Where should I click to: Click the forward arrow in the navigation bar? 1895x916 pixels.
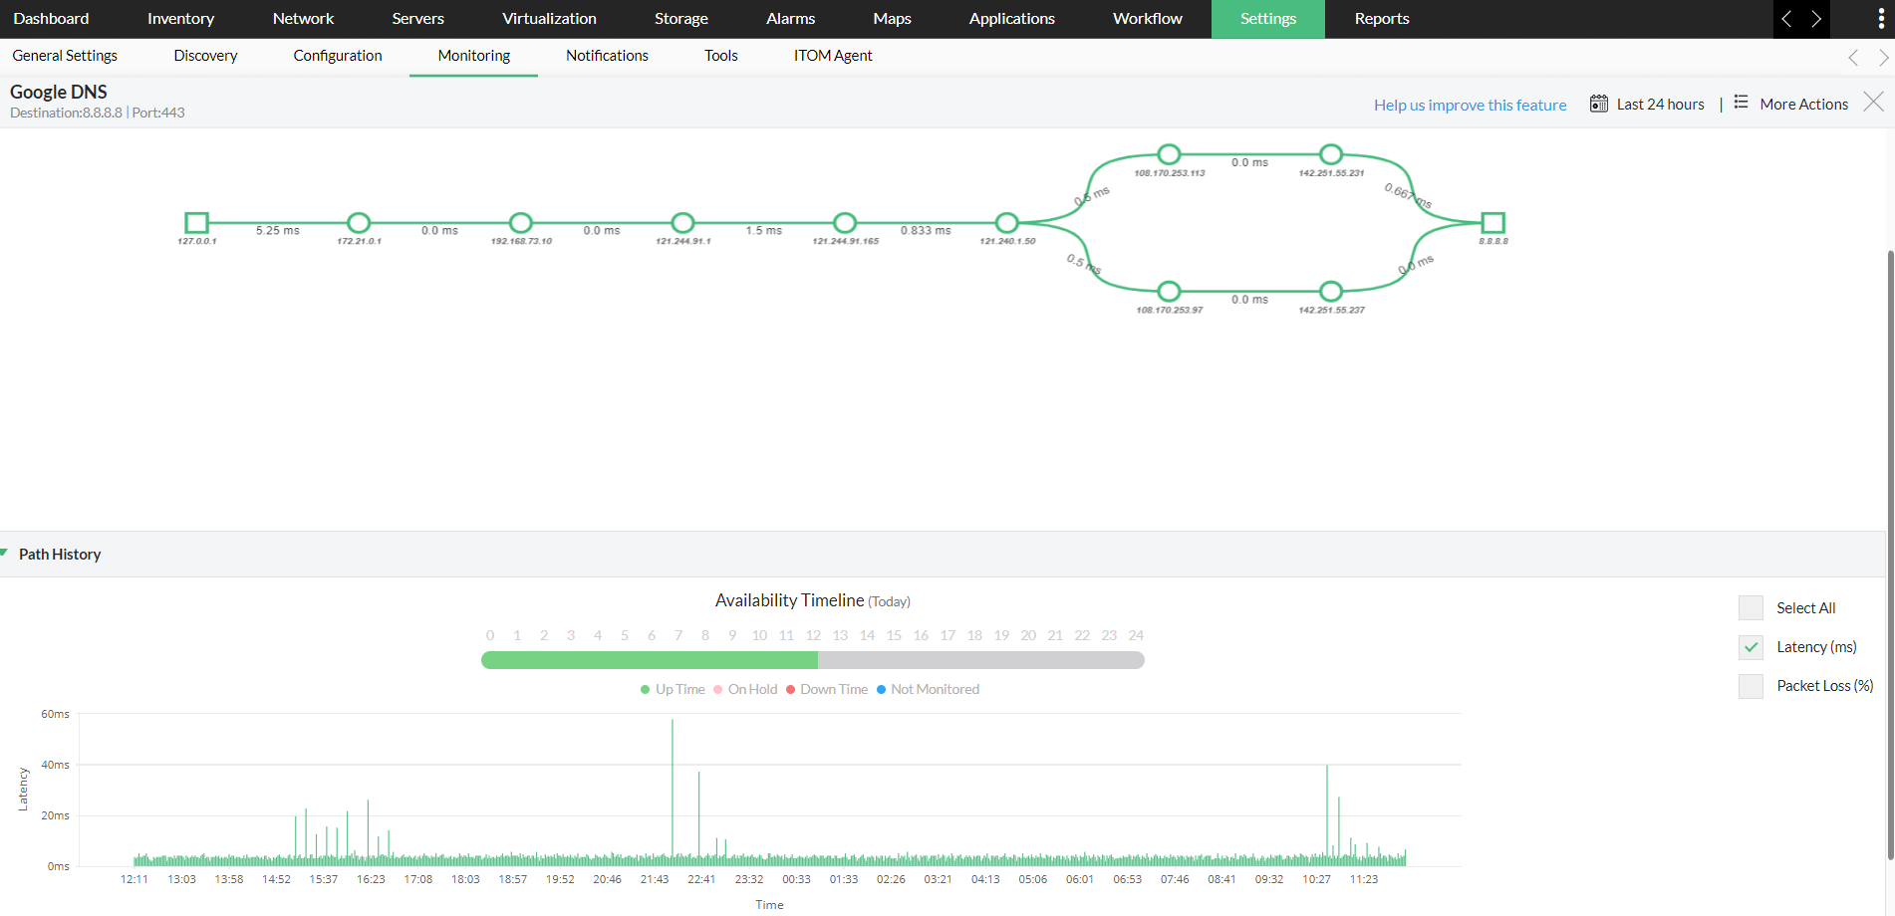[x=1815, y=19]
